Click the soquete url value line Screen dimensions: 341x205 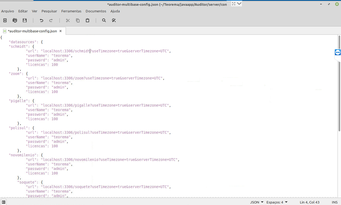point(98,187)
